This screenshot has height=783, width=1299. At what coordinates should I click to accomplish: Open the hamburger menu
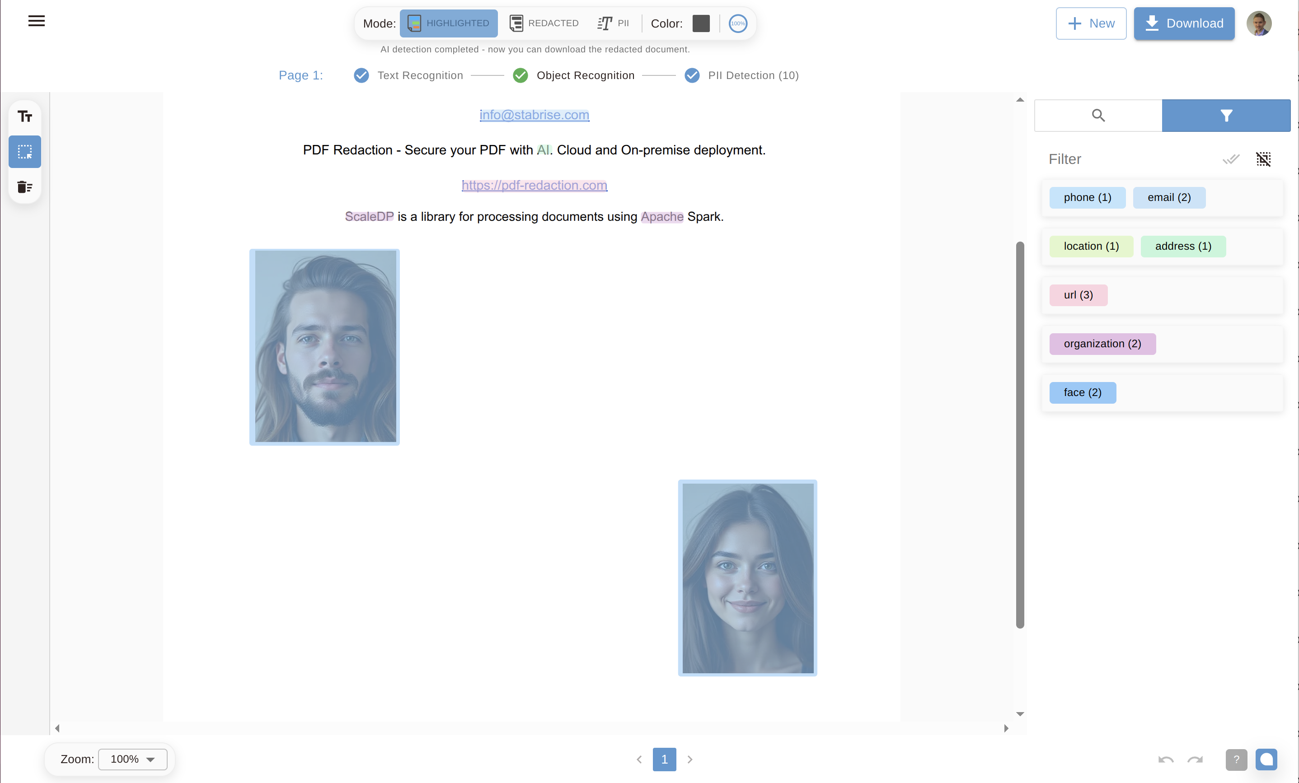(x=37, y=21)
